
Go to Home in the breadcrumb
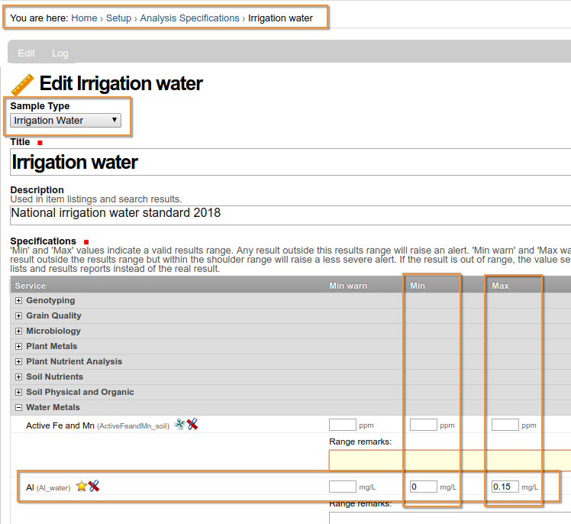(84, 18)
